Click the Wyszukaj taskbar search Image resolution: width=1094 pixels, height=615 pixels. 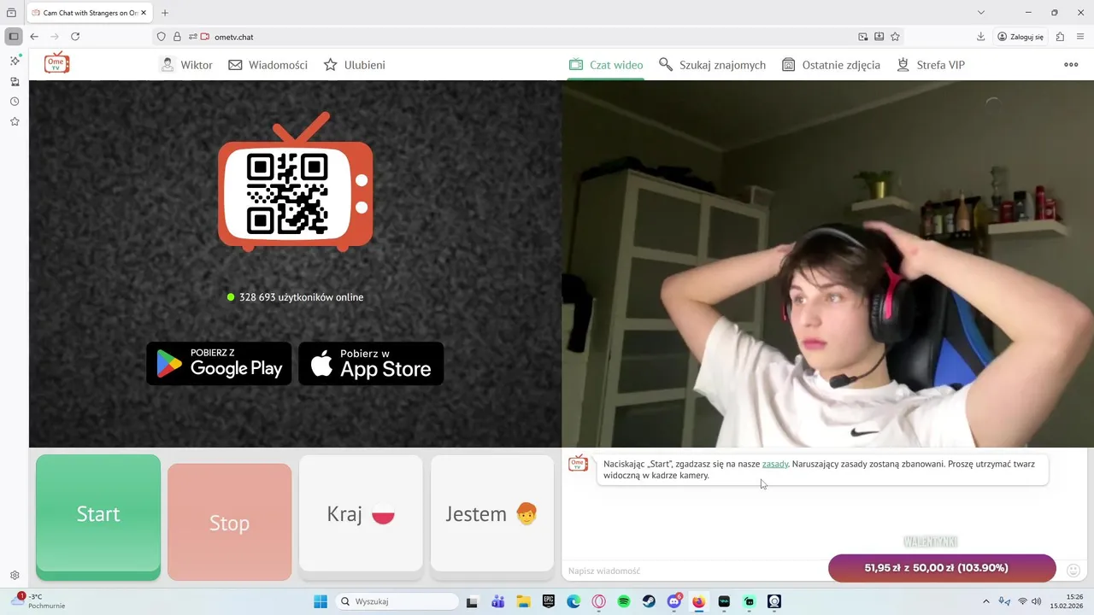pyautogui.click(x=397, y=601)
